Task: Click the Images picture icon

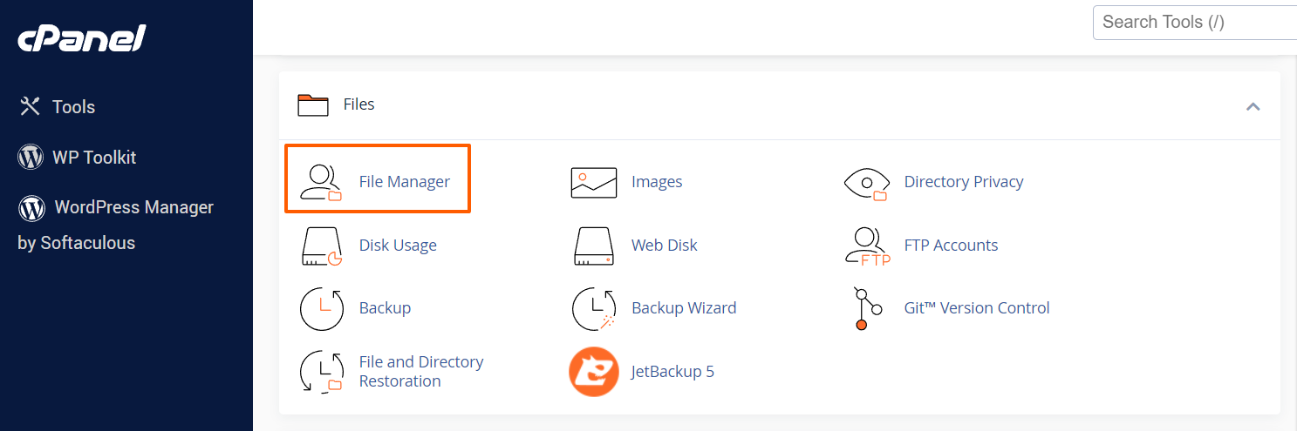Action: tap(594, 182)
